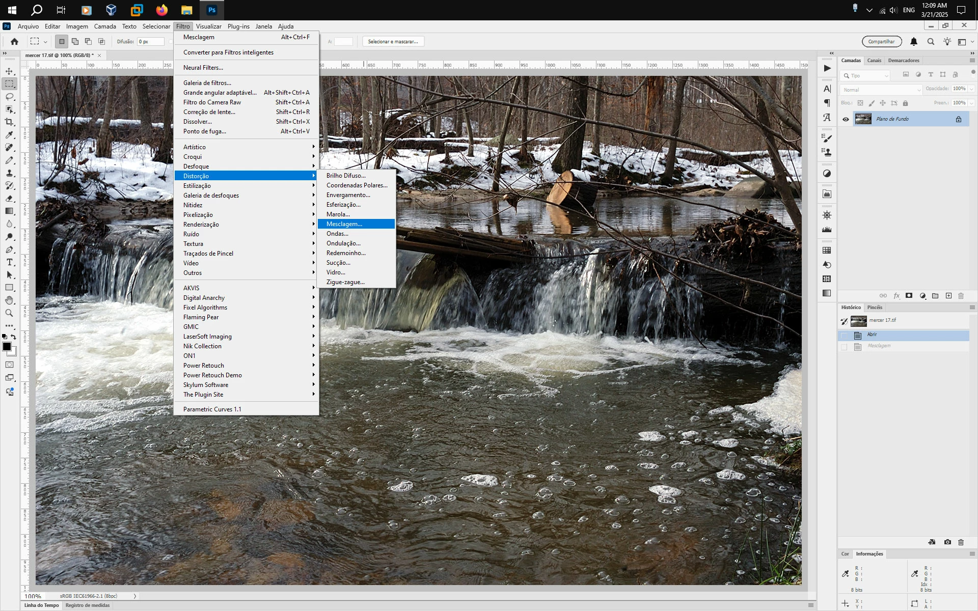Click the foreground color swatch
978x611 pixels.
click(7, 347)
